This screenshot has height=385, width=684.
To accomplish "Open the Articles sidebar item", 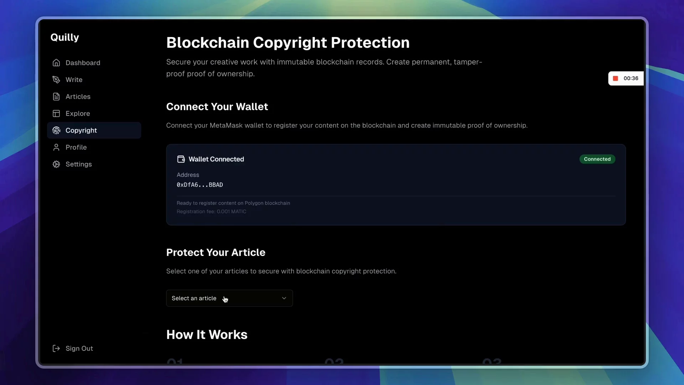I will tap(78, 97).
